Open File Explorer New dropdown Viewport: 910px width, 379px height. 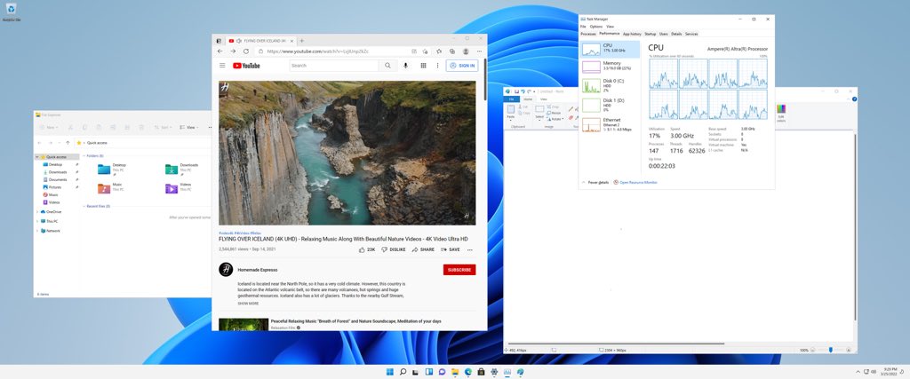pos(49,127)
